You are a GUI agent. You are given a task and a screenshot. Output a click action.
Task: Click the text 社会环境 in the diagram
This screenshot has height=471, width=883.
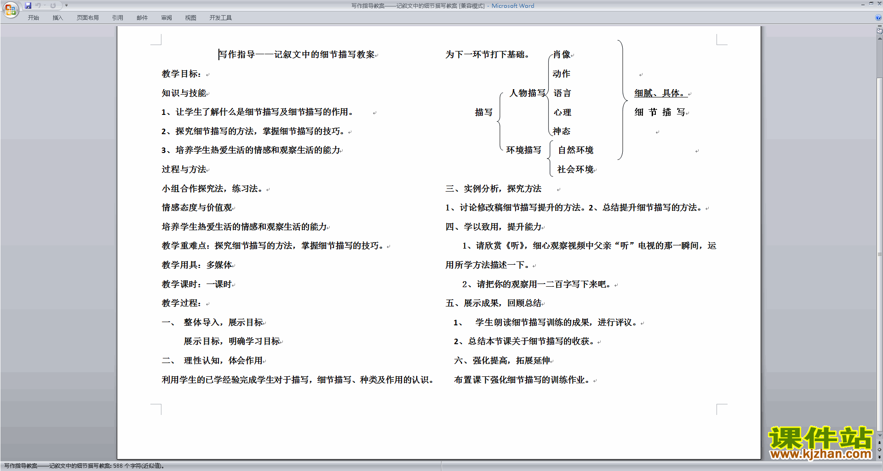click(575, 170)
